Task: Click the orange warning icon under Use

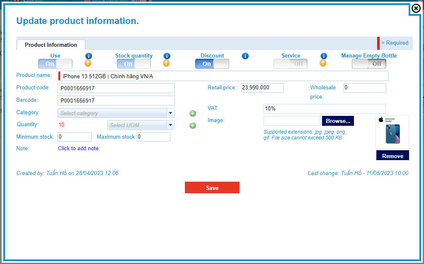Action: pyautogui.click(x=88, y=63)
